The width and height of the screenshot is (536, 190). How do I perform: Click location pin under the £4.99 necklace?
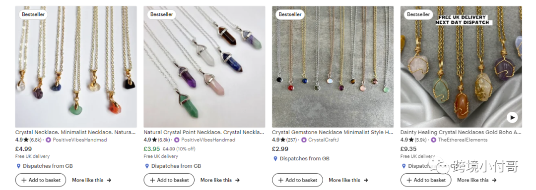[18, 166]
